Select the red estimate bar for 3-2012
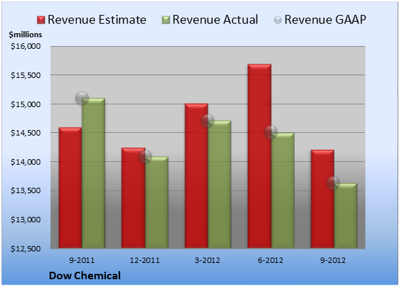The width and height of the screenshot is (399, 286). pos(196,176)
